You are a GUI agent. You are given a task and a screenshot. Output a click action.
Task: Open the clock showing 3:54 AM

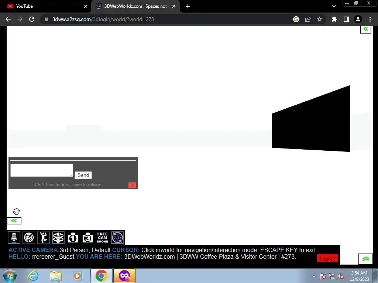pyautogui.click(x=359, y=276)
